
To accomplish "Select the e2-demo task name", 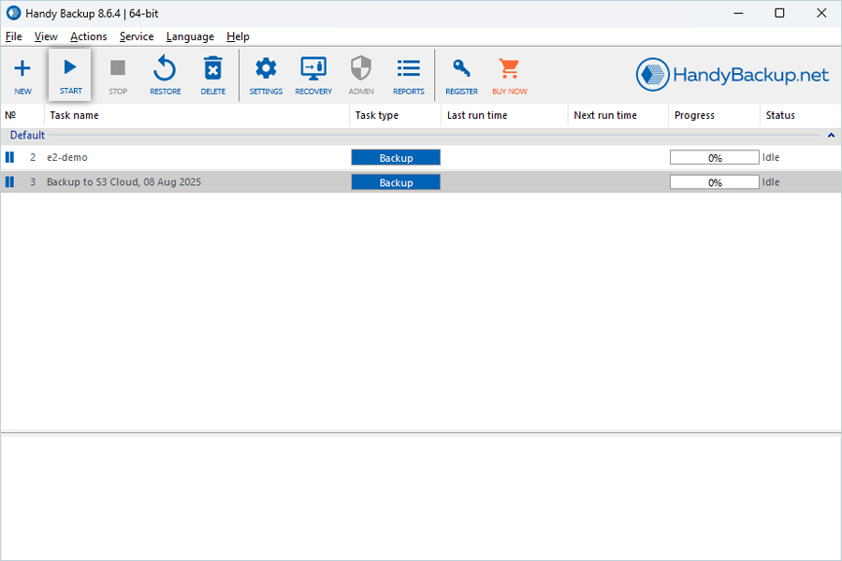I will pos(67,157).
